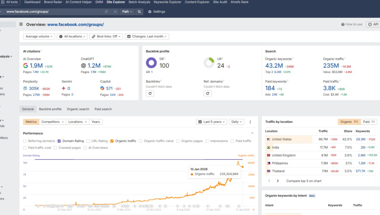The image size is (380, 215).
Task: Open the Last 5 years dropdown
Action: [212, 122]
